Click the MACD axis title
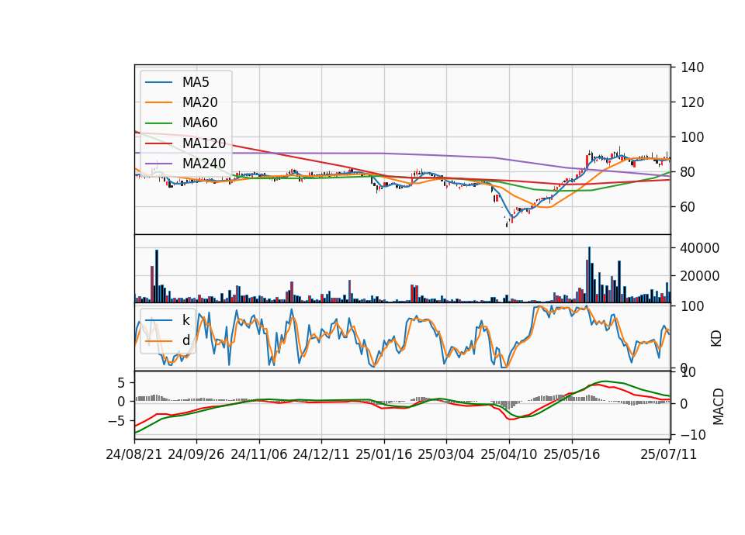 719,406
